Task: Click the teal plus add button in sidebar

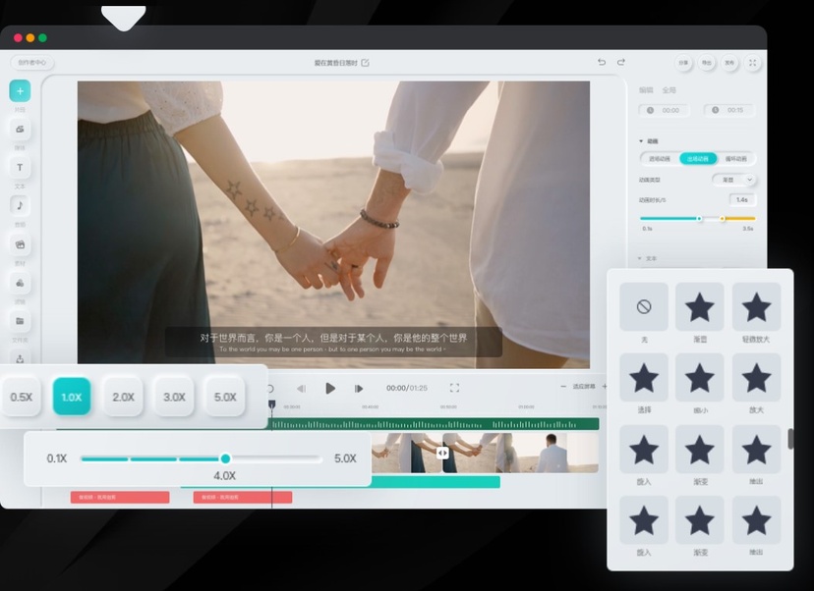Action: coord(20,90)
